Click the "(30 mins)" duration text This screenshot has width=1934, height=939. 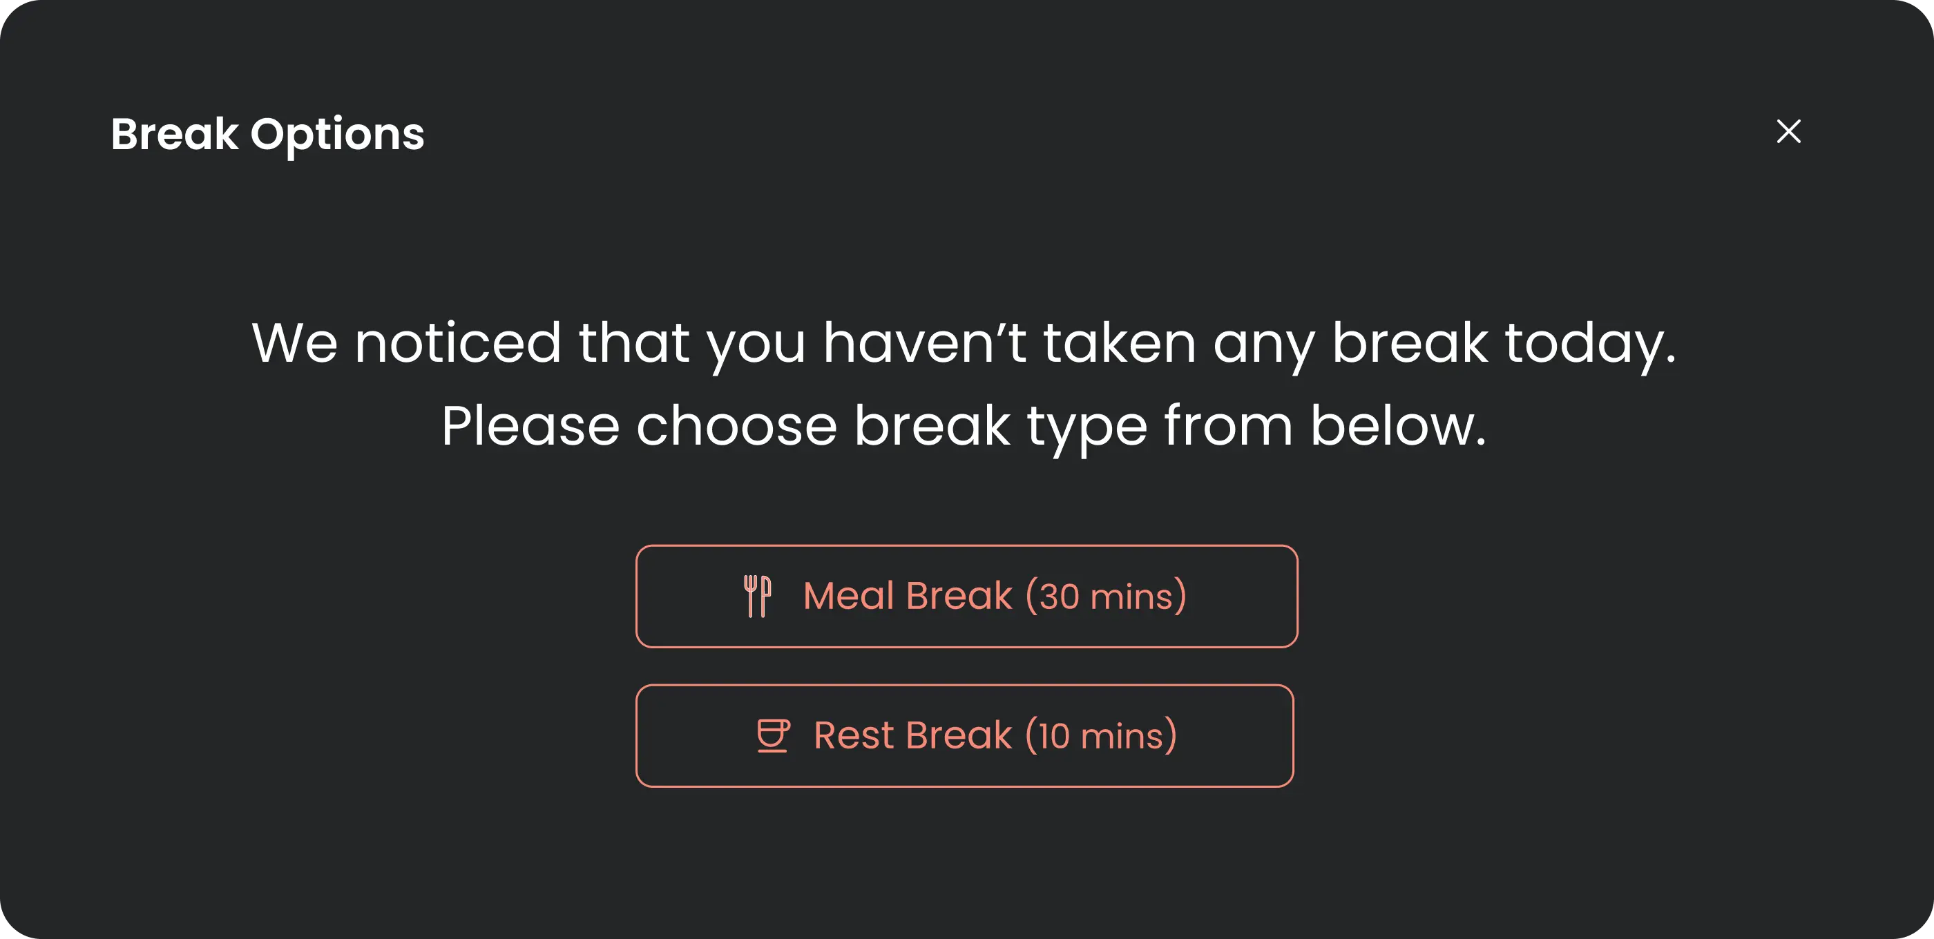(x=1106, y=597)
